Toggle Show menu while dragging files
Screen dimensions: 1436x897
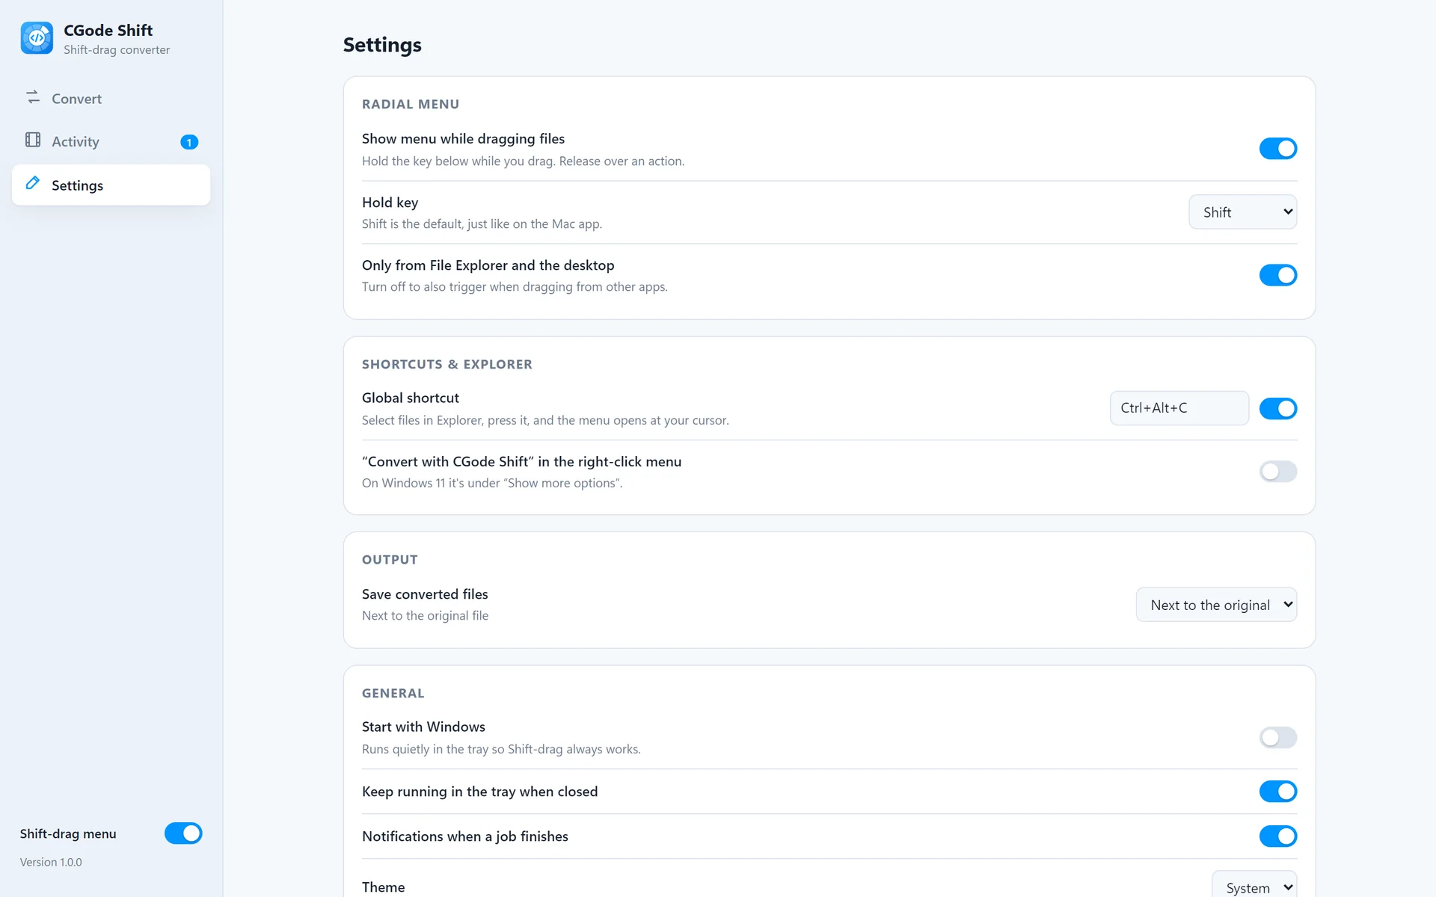(1277, 149)
